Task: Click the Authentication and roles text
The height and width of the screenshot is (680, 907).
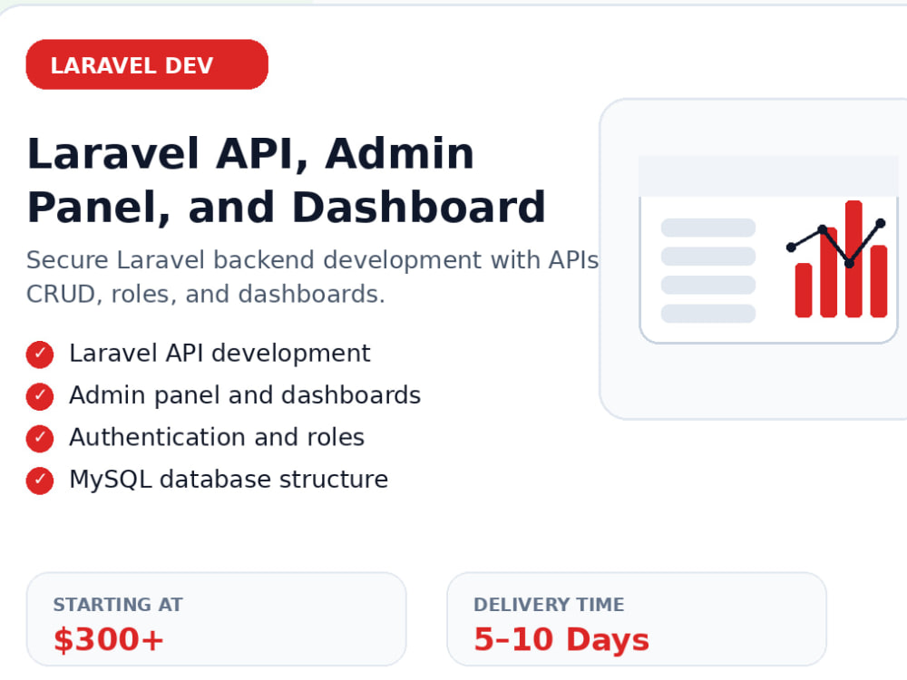Action: coord(217,437)
